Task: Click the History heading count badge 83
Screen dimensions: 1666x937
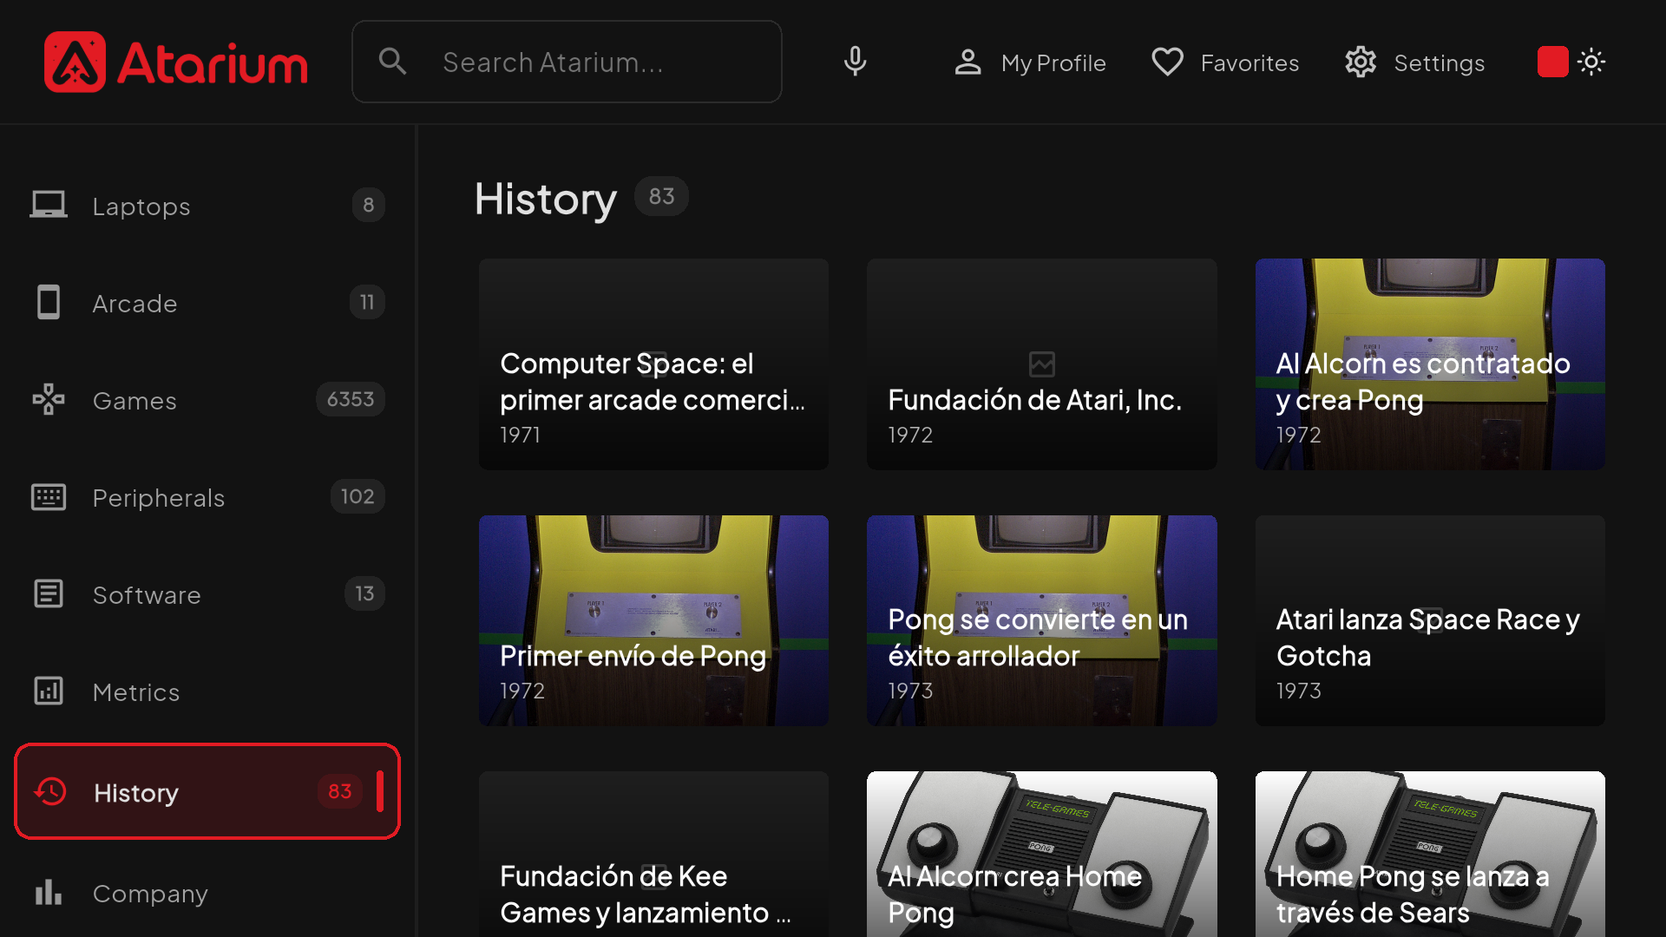Action: [661, 196]
